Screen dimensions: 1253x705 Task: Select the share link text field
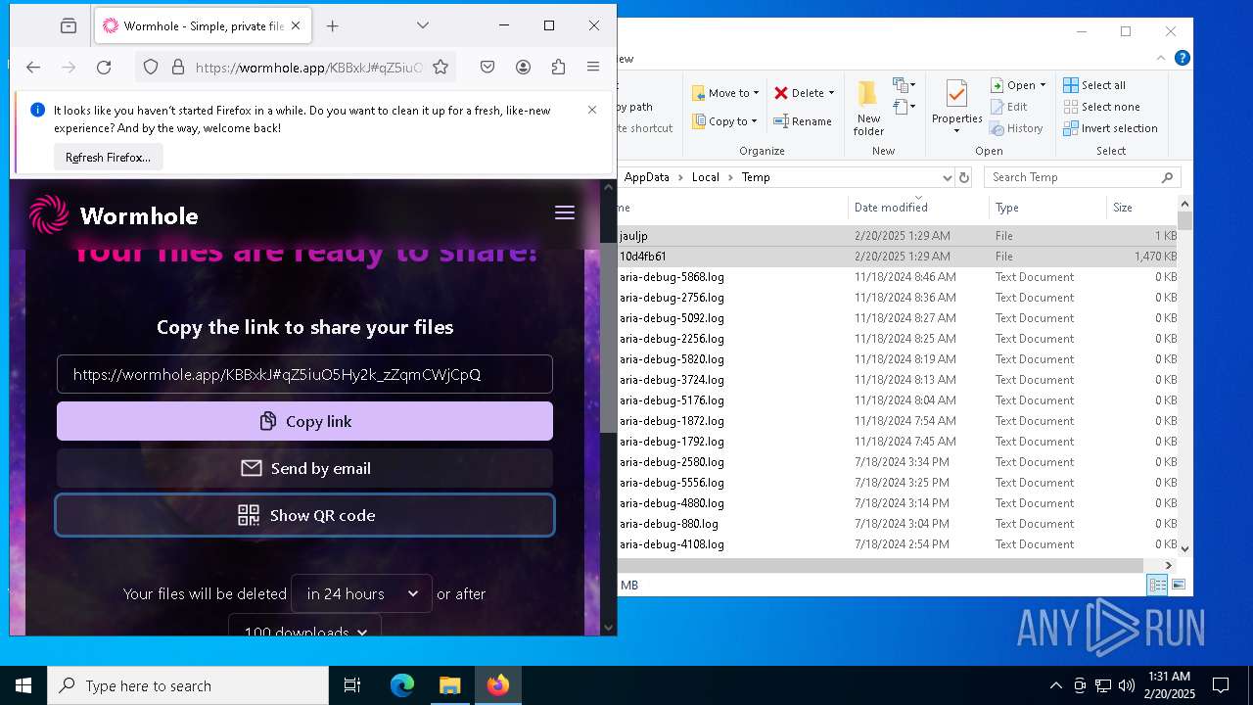coord(304,374)
